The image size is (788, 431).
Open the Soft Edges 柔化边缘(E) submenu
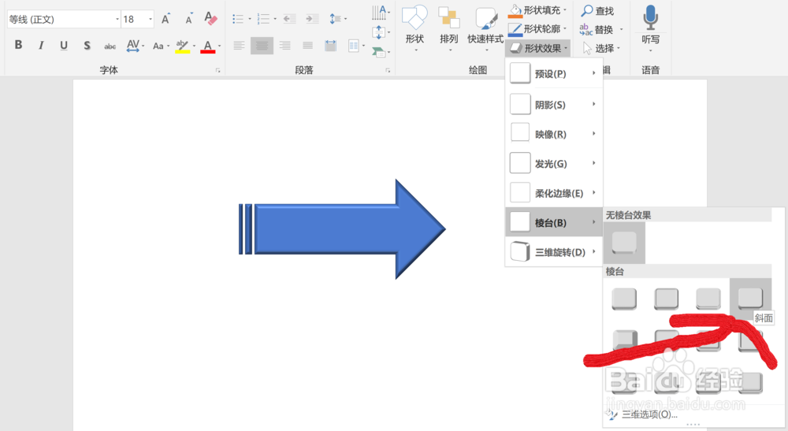click(554, 193)
